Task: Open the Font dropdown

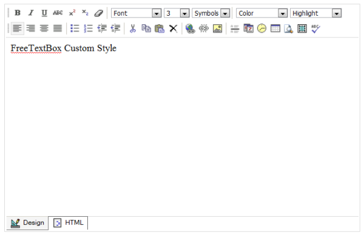Action: pos(136,13)
